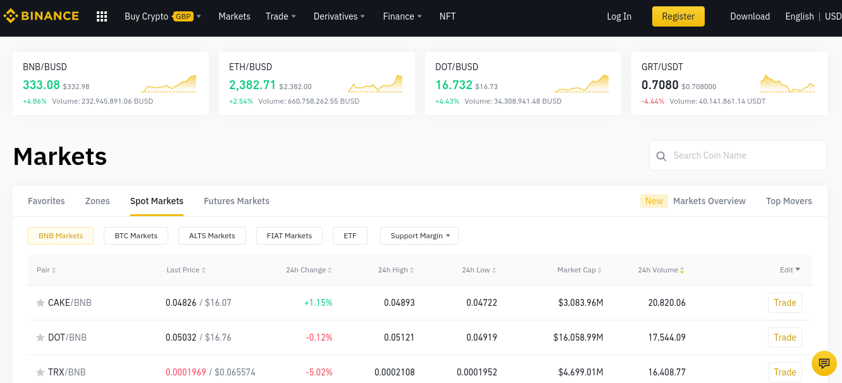
Task: Click the +1.15% change value
Action: click(x=318, y=303)
